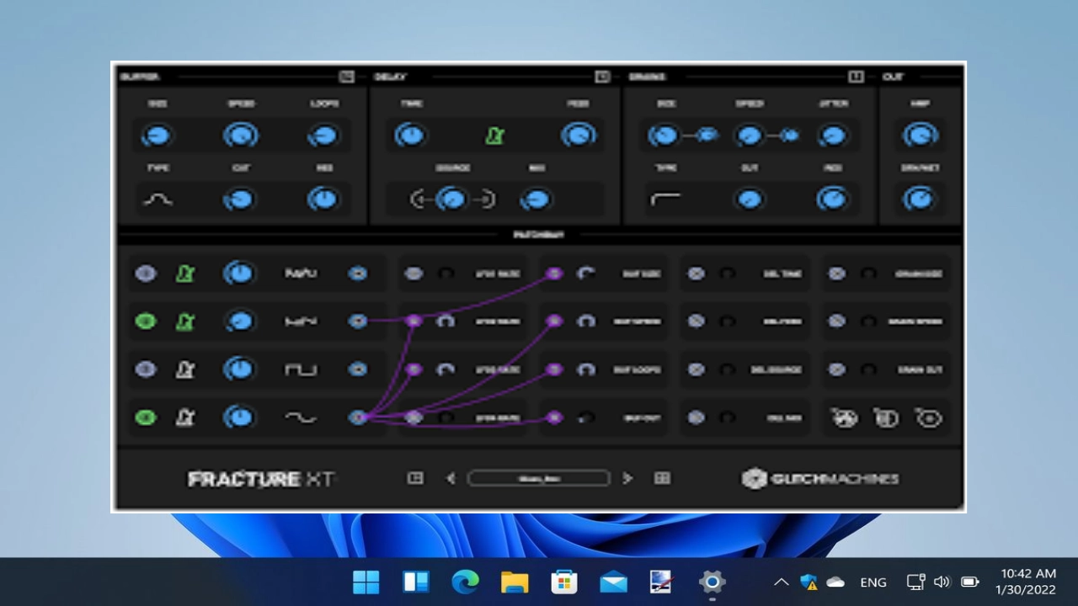Open the preset name selector field
The width and height of the screenshot is (1078, 606).
tap(539, 478)
